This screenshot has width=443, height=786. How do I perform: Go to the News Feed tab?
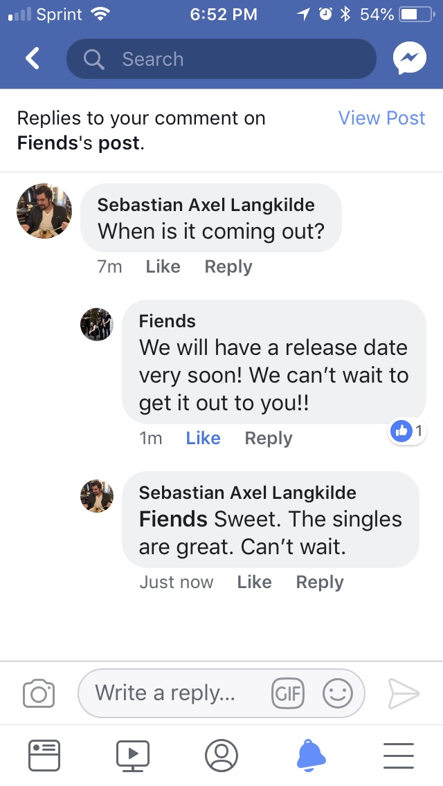click(x=44, y=755)
